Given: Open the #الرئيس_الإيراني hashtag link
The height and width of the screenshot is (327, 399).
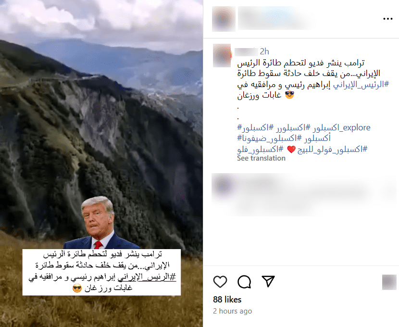Looking at the screenshot, I should [361, 84].
